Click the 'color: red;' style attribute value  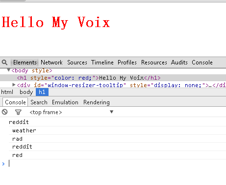73,78
